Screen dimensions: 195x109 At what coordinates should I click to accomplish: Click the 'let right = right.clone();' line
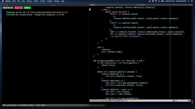[119, 94]
